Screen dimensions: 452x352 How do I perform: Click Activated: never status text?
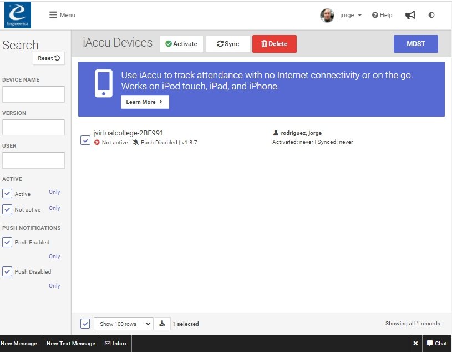tap(293, 142)
